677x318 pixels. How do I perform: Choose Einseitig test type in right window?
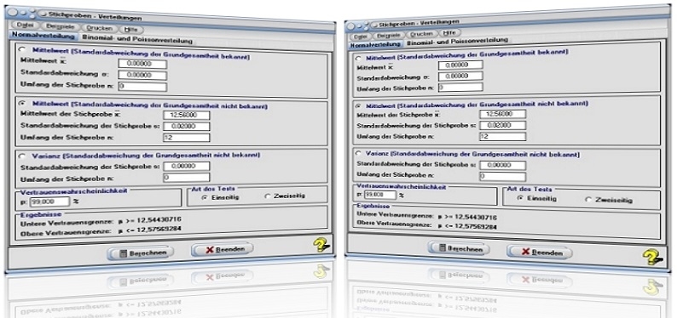click(x=521, y=198)
